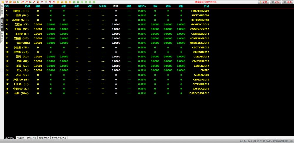Open the home page via house icon
Screen dimensions: 294x143
[7, 2]
